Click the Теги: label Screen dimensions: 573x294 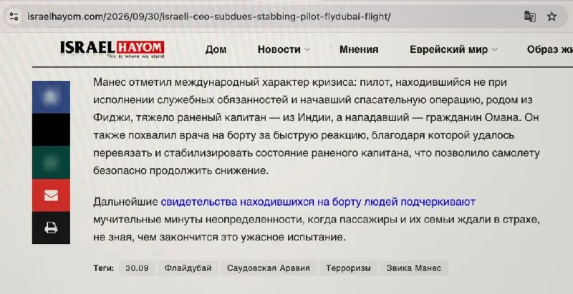click(103, 268)
